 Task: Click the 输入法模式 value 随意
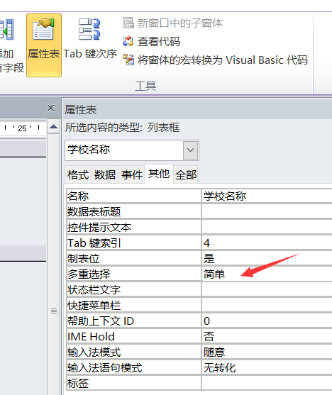(x=267, y=352)
